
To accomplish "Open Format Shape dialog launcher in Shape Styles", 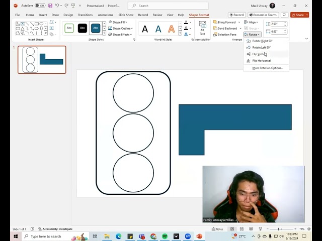I will pos(134,40).
